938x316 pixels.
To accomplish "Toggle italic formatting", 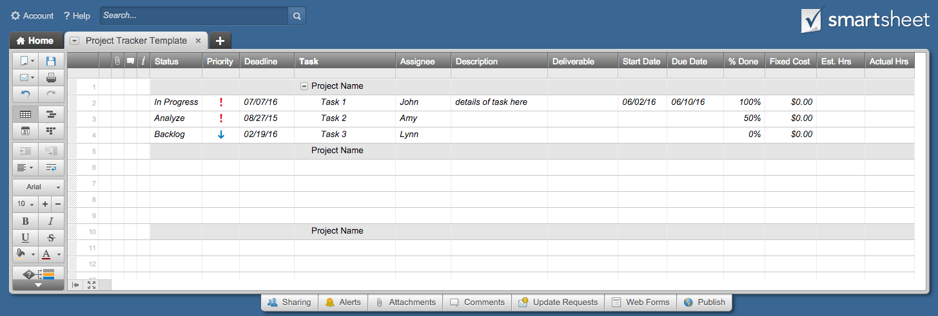I will point(51,221).
